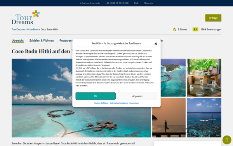Select the Übersicht tab
The image size is (233, 146).
(17, 40)
